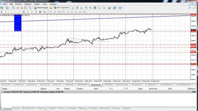Set timeframe to W1
The height and width of the screenshot is (111, 198).
coord(80,12)
